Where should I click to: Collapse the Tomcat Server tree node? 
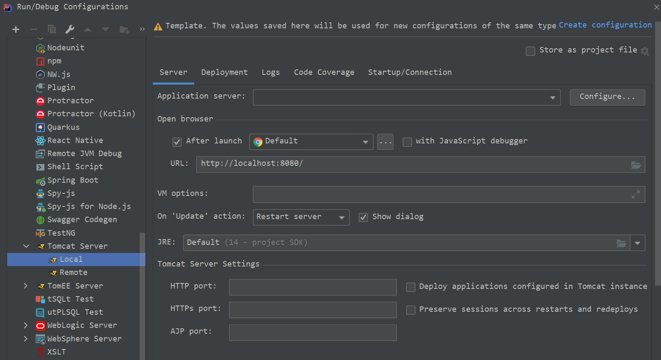pyautogui.click(x=26, y=246)
